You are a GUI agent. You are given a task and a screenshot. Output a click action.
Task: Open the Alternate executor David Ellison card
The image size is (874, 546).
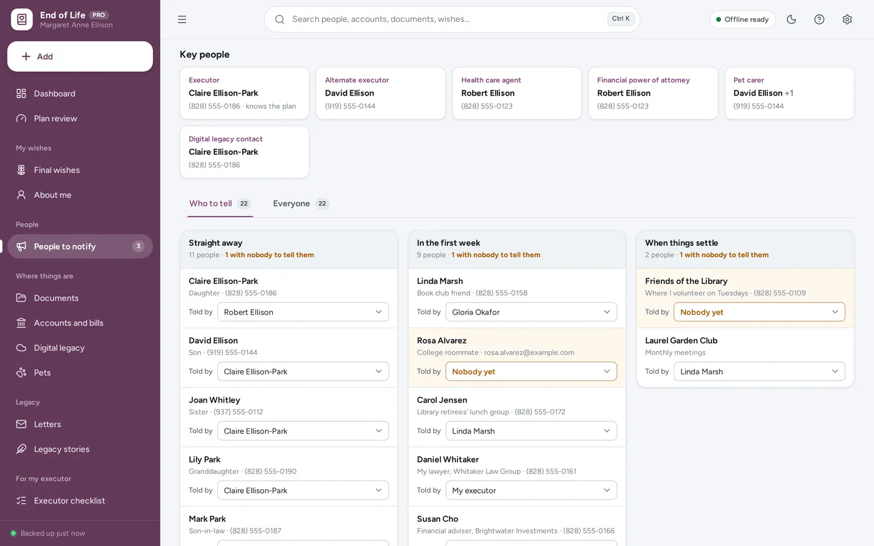pyautogui.click(x=381, y=93)
